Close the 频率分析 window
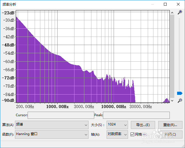The height and width of the screenshot is (148, 185). tap(178, 4)
